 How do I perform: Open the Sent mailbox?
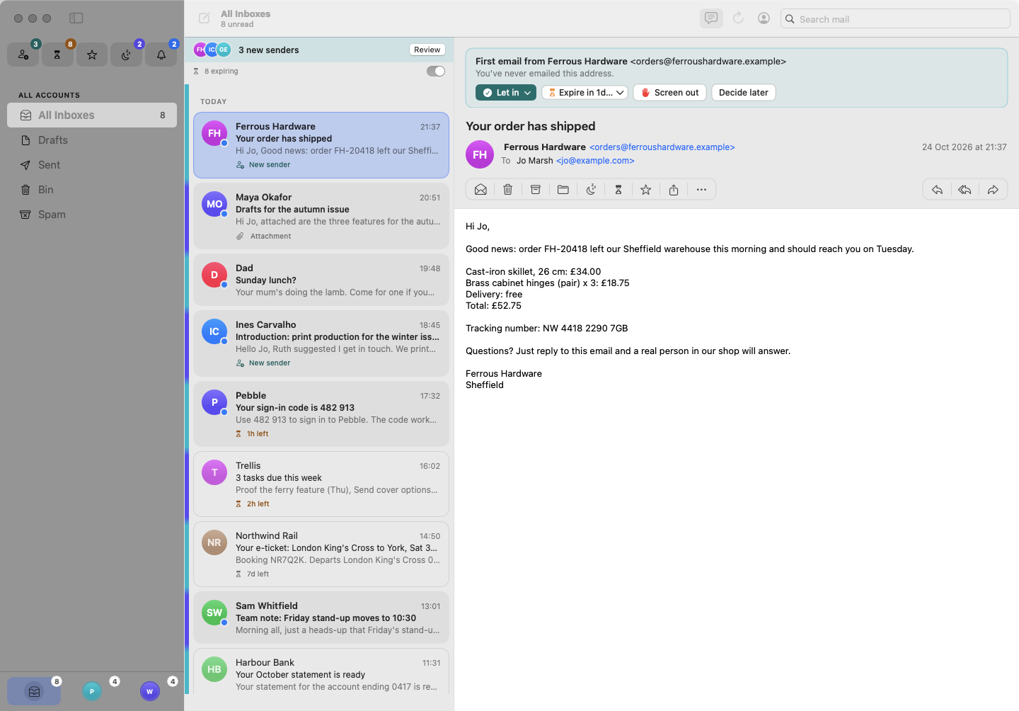92,165
